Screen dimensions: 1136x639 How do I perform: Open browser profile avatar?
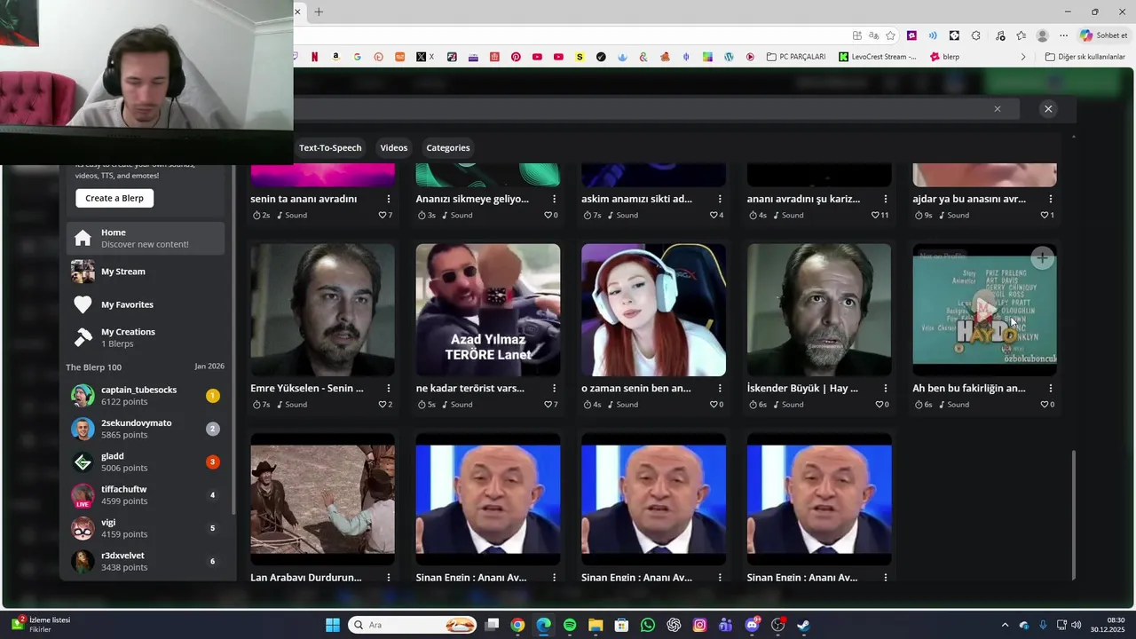[x=1043, y=35]
